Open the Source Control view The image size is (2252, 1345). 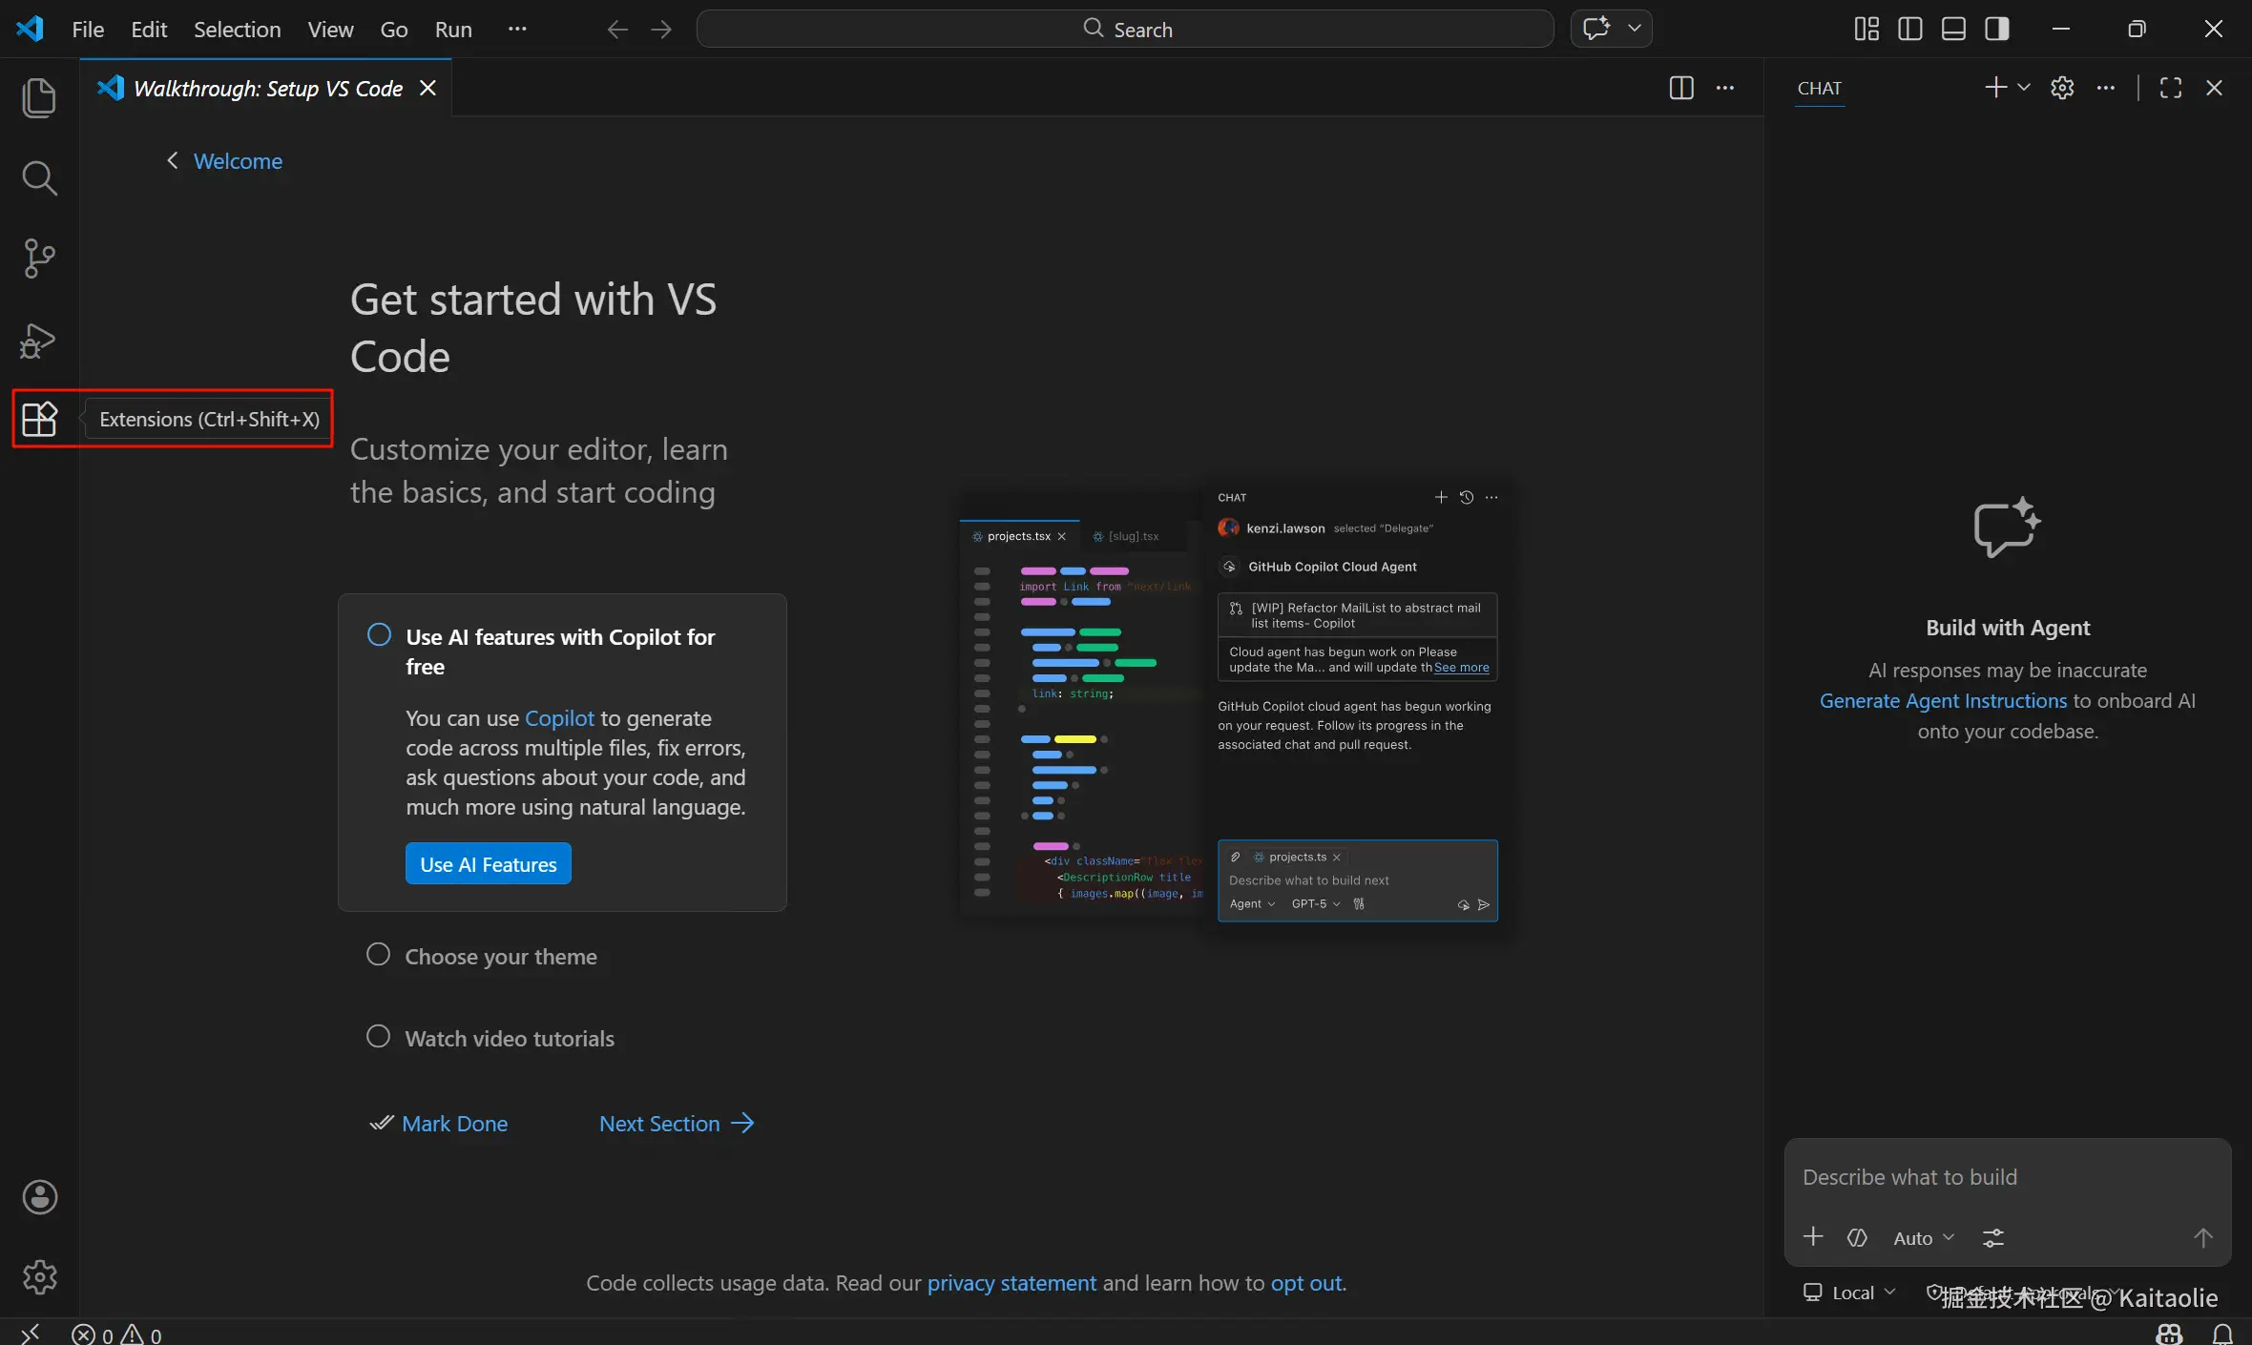coord(39,259)
